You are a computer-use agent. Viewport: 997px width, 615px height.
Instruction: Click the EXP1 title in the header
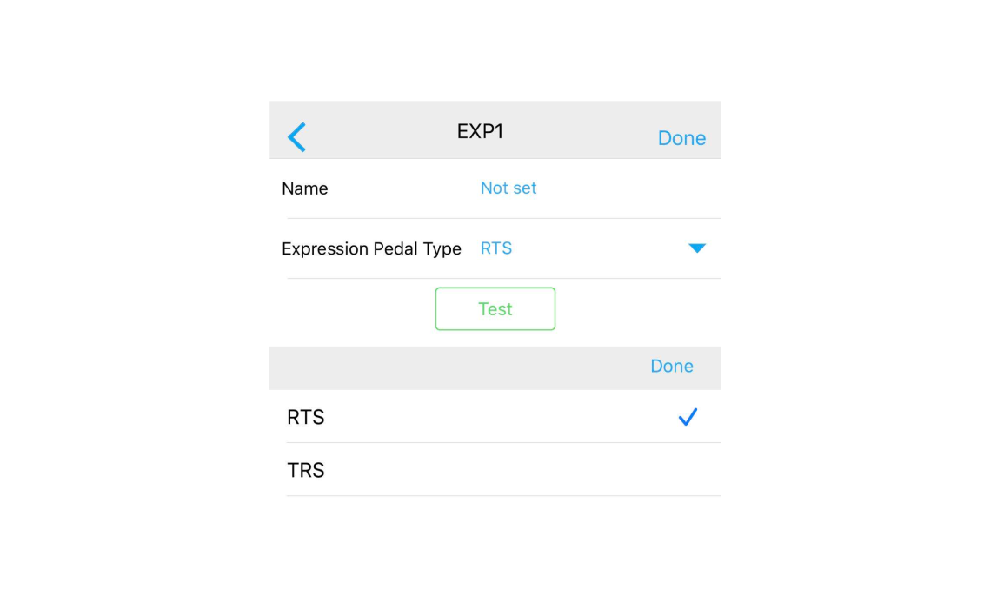481,132
